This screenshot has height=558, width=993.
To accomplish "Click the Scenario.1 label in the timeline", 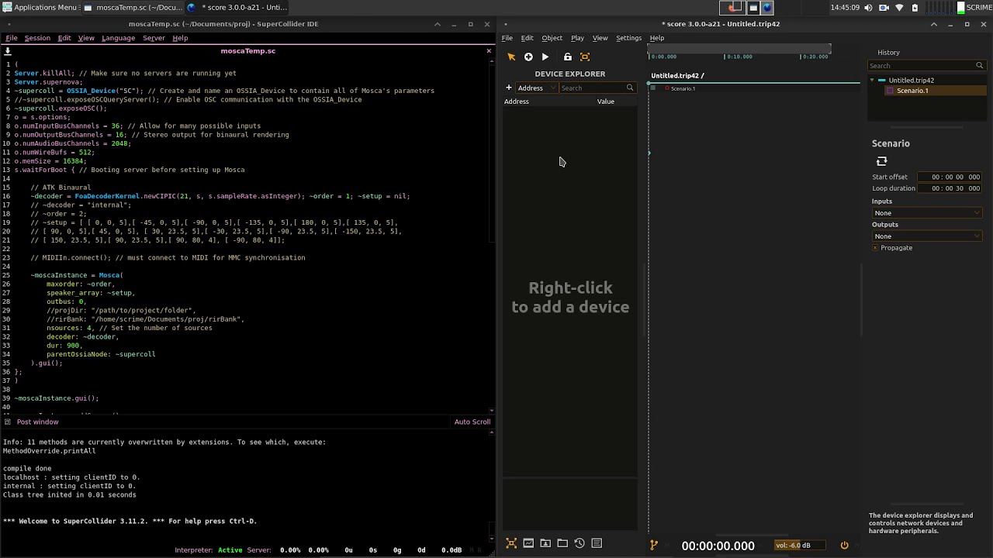I will coord(683,88).
